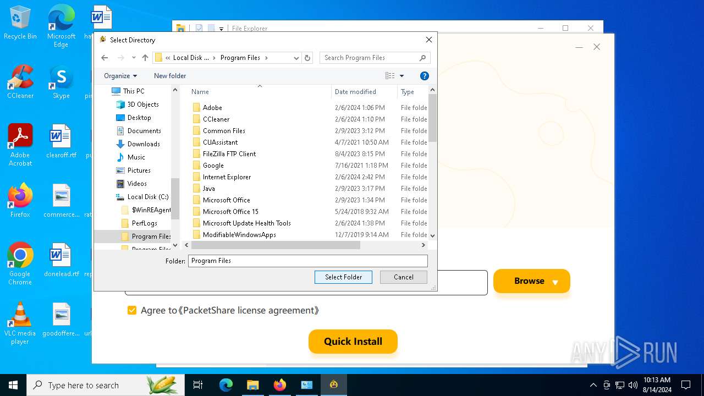Select the Microsoft Office 15 folder

click(230, 212)
